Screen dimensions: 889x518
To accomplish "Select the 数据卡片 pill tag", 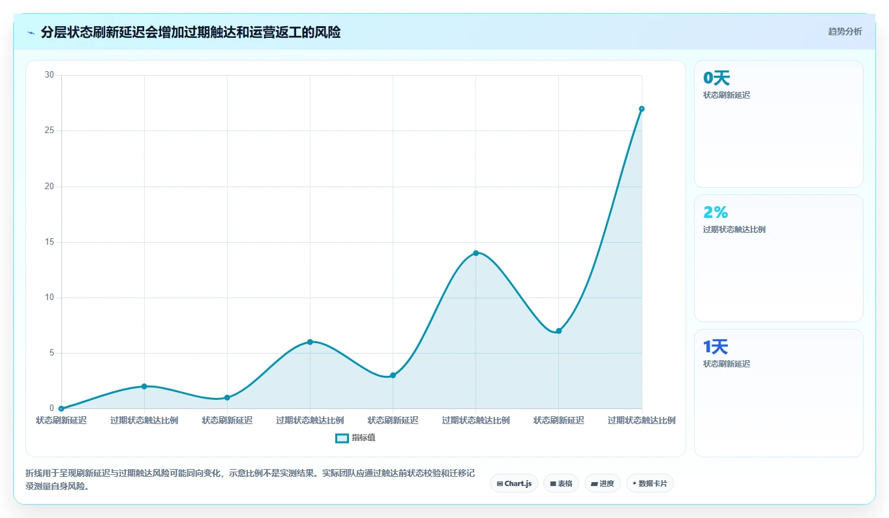I will pyautogui.click(x=650, y=483).
